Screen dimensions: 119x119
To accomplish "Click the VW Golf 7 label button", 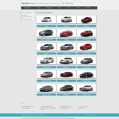I will coord(46,53).
